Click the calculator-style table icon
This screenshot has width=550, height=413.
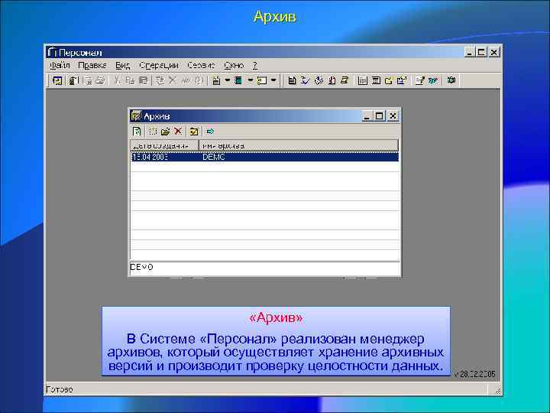coord(376,81)
